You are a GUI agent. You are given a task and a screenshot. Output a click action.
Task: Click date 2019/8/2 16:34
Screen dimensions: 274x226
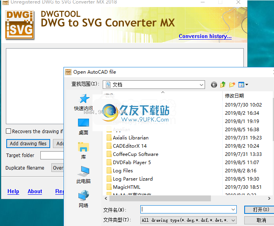click(x=242, y=113)
